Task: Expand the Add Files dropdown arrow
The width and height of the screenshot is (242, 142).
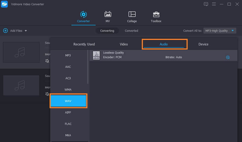Action: (26, 31)
